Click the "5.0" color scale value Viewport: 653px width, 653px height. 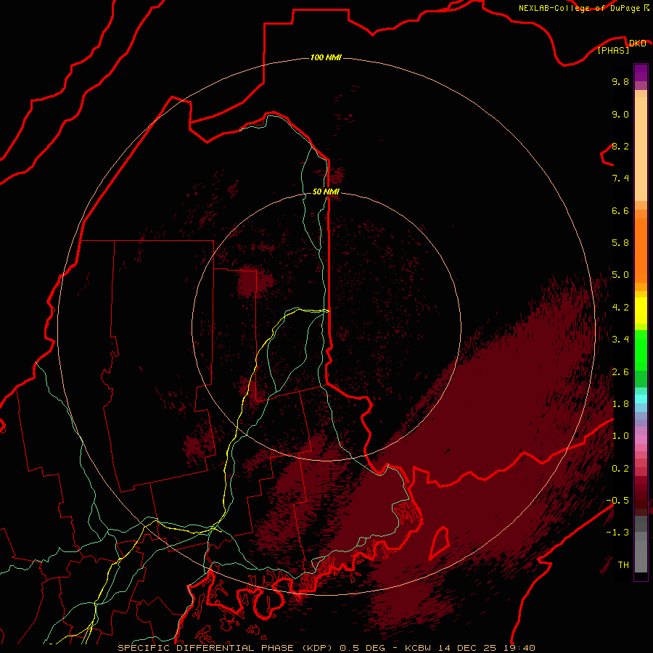click(620, 275)
